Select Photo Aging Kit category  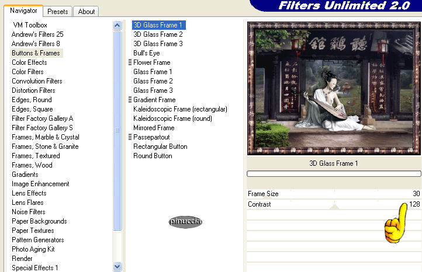(33, 249)
